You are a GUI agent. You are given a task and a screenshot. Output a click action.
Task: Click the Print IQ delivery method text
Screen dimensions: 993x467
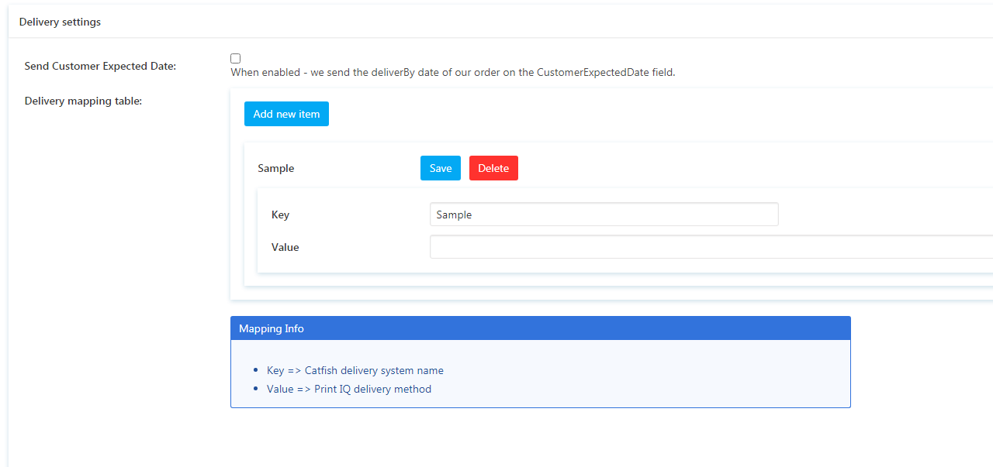tap(372, 389)
